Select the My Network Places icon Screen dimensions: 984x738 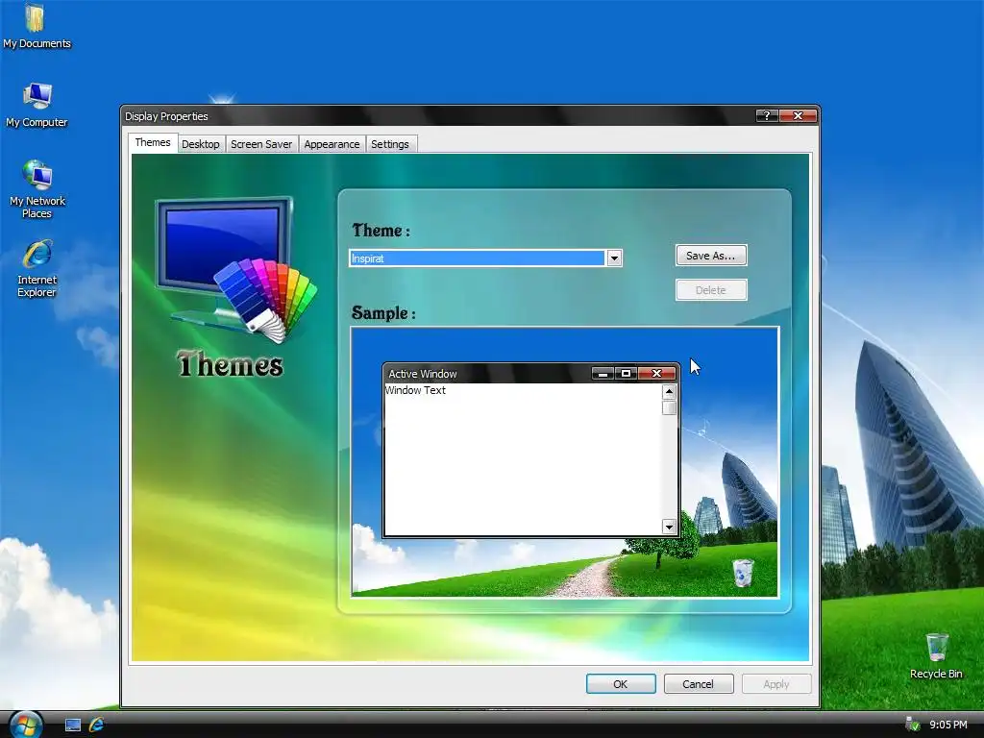[x=37, y=189]
